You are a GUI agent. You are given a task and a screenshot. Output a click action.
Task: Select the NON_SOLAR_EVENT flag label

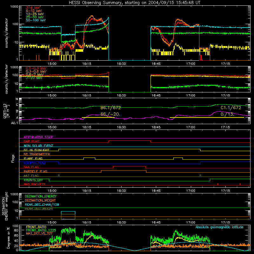[x=38, y=146]
